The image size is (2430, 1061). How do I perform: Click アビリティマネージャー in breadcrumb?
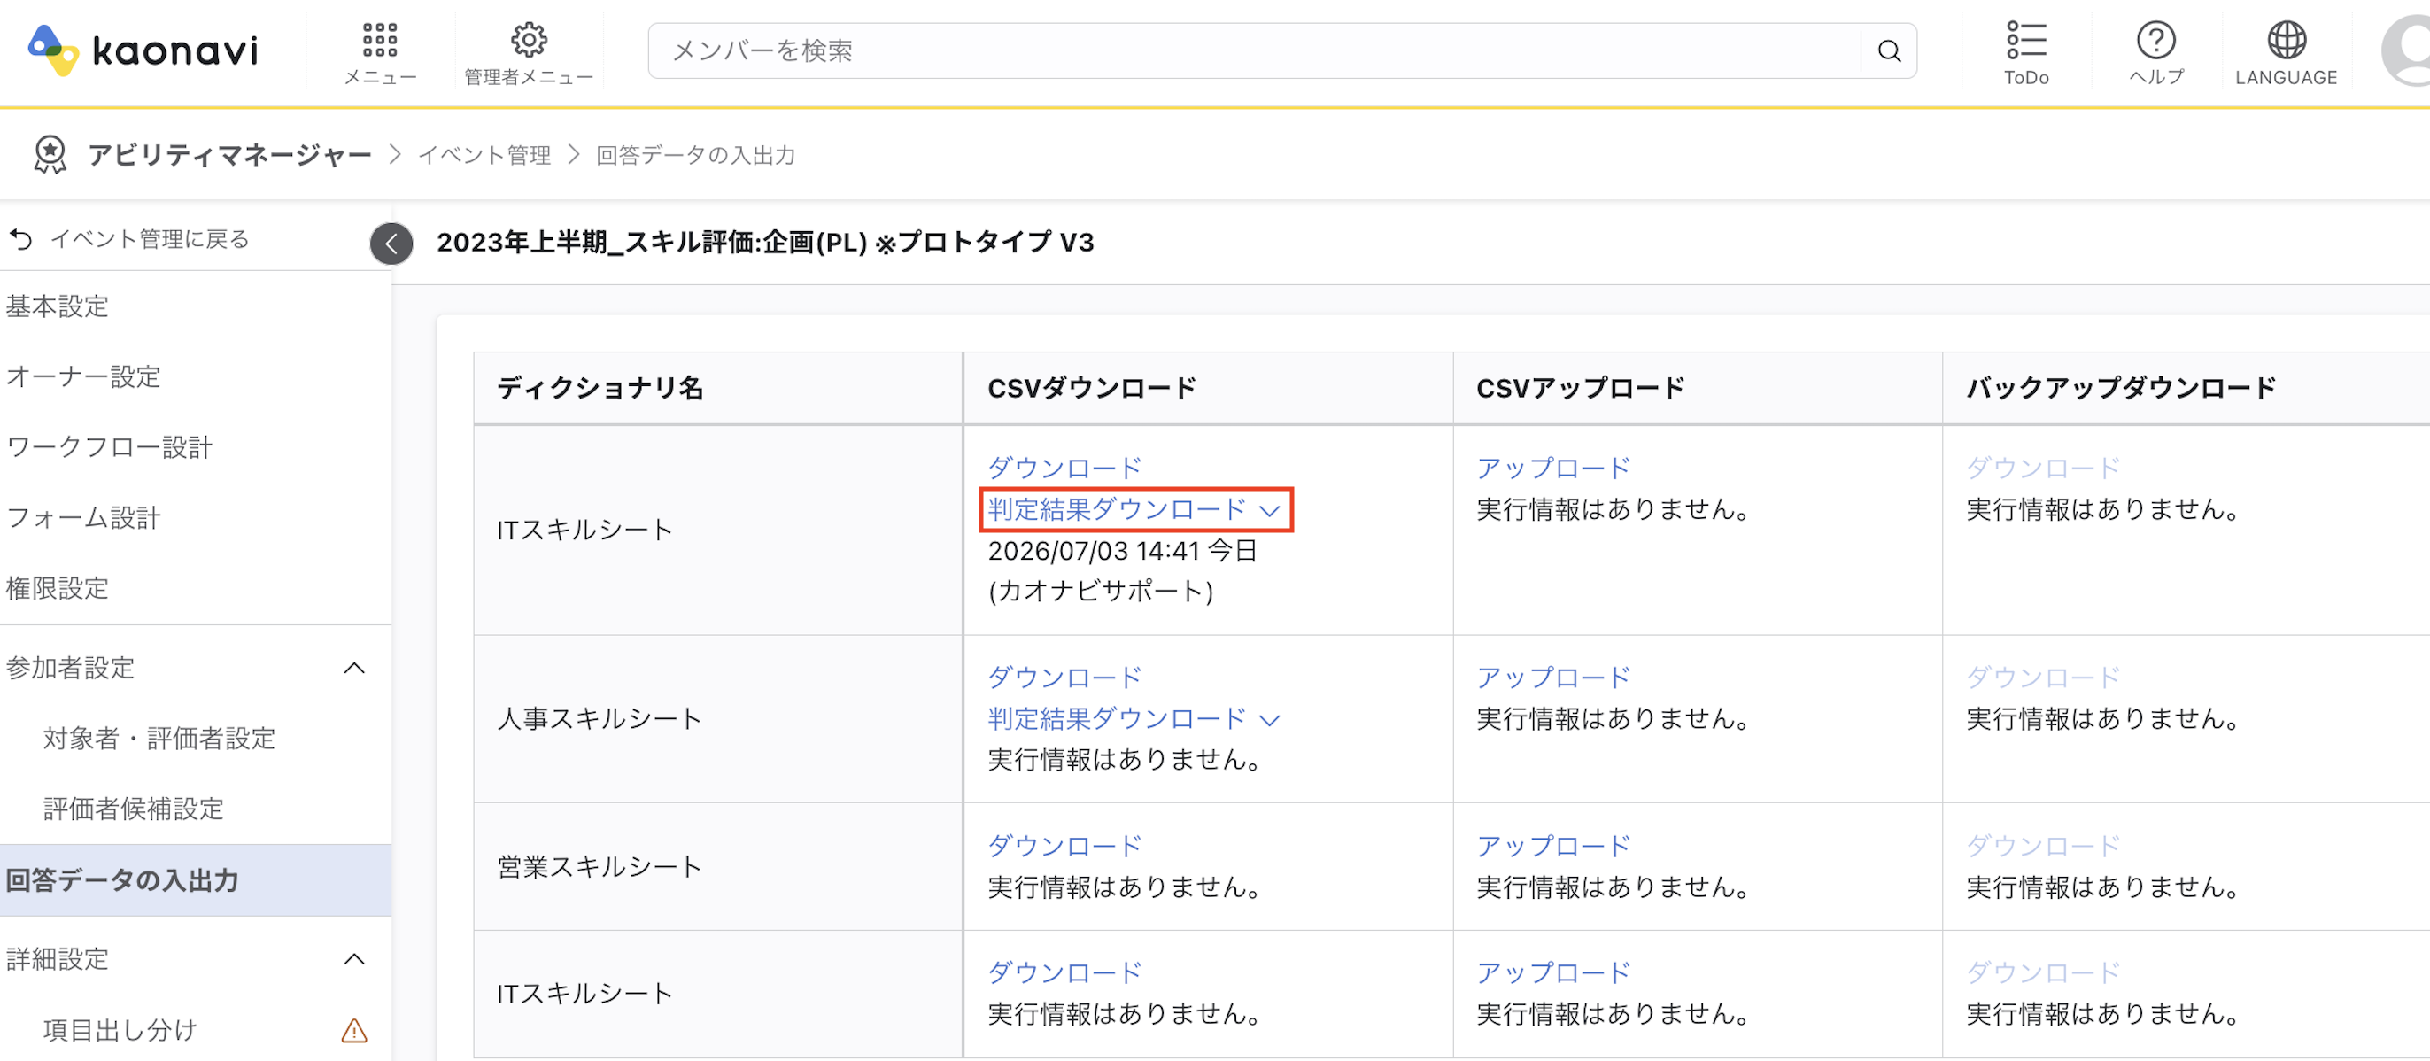click(229, 155)
